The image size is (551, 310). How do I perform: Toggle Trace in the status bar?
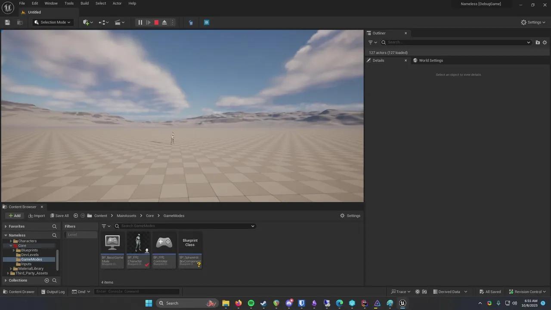[x=400, y=291]
